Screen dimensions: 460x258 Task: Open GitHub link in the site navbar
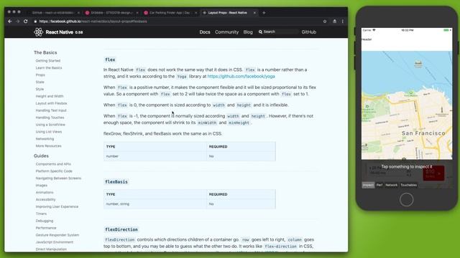309,32
